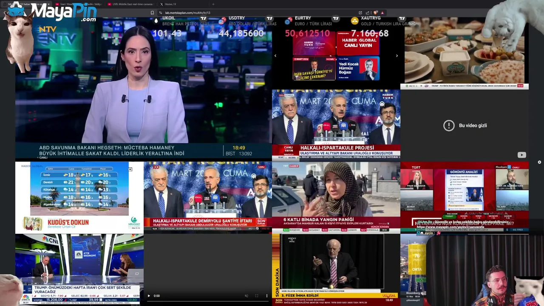Play the empty video player
This screenshot has width=544, height=306.
(149, 296)
